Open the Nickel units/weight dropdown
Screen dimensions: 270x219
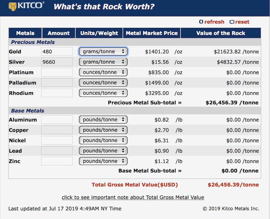pyautogui.click(x=103, y=140)
